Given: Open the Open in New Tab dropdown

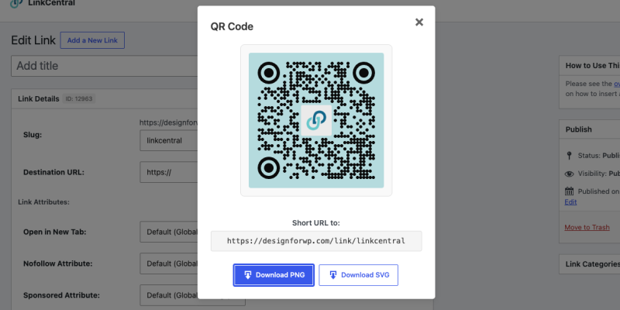Looking at the screenshot, I should coord(169,232).
